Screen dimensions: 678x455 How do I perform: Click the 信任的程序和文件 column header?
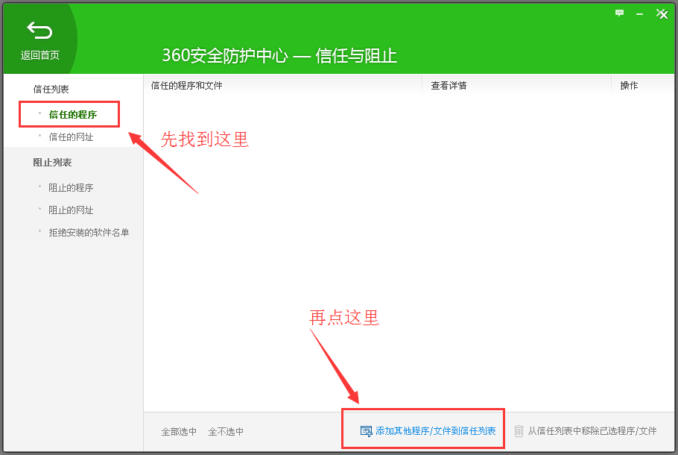coord(186,86)
